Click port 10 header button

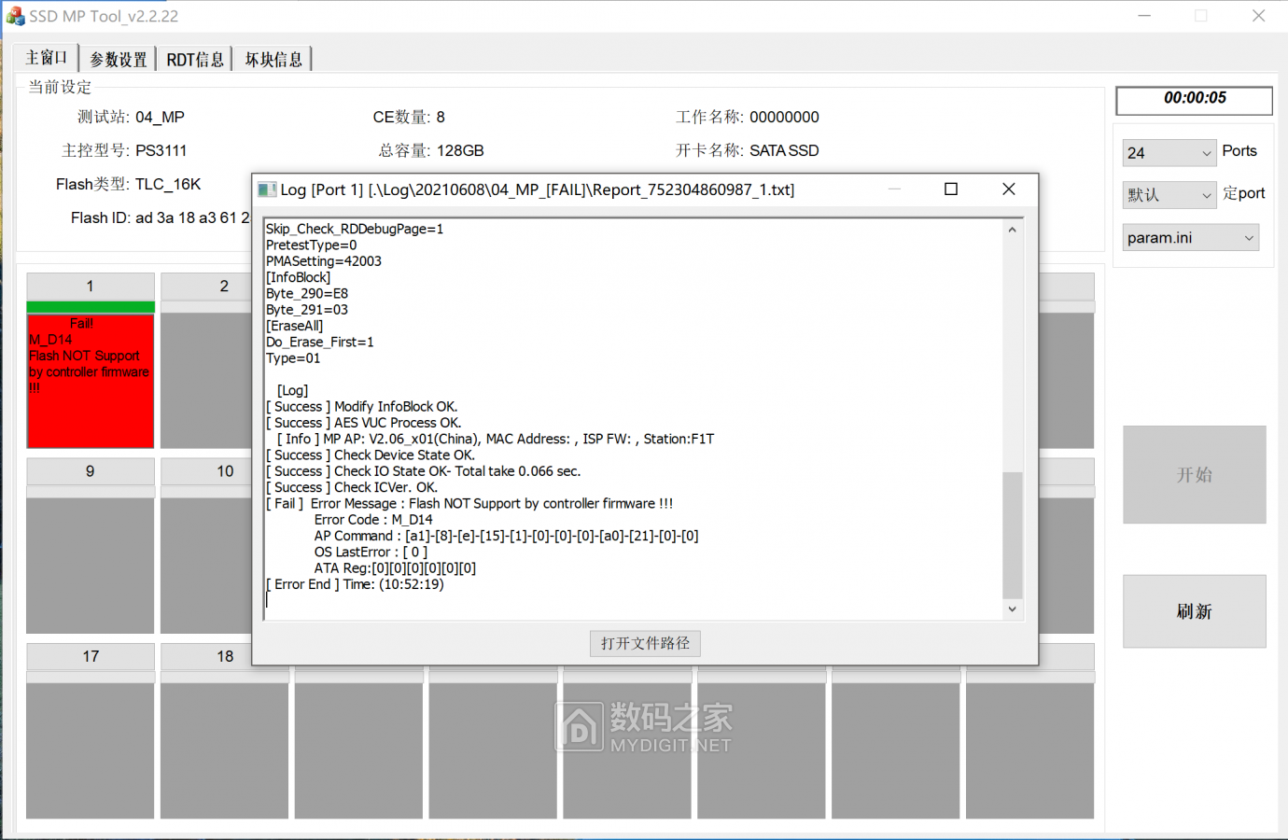point(224,471)
